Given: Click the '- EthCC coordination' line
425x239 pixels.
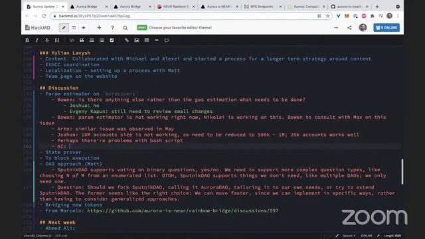Looking at the screenshot, I should 69,64.
